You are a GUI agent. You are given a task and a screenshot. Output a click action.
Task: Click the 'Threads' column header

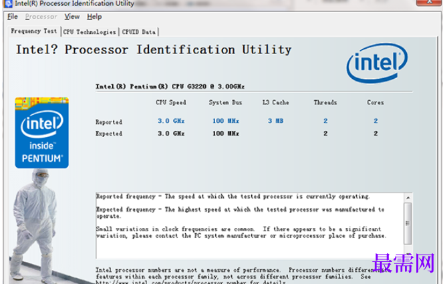point(325,102)
